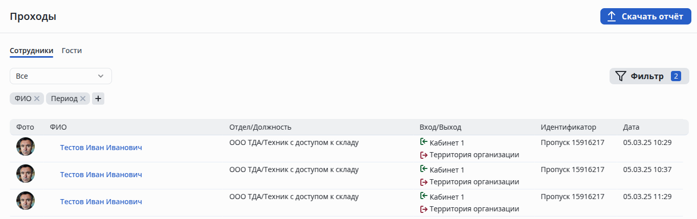Click the upload icon on Скачать отчёт

coord(611,17)
